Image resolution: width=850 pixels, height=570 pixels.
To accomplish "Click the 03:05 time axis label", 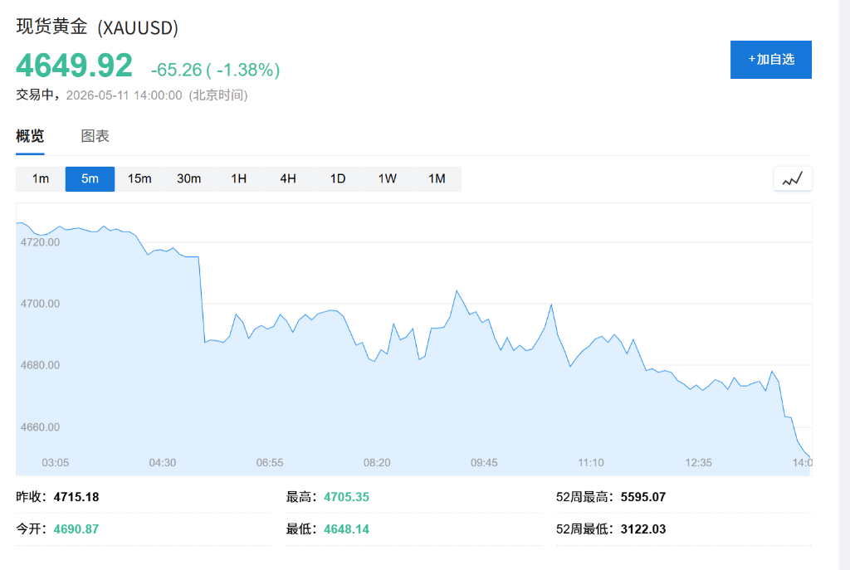I will 56,463.
